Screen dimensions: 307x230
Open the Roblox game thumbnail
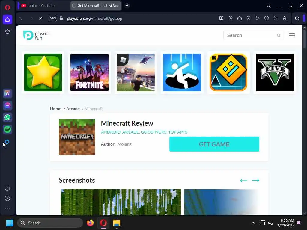[x=136, y=72]
